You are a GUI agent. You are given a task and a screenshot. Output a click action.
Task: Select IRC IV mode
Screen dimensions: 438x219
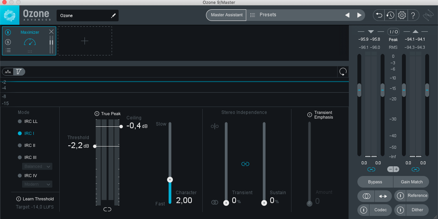click(x=28, y=176)
